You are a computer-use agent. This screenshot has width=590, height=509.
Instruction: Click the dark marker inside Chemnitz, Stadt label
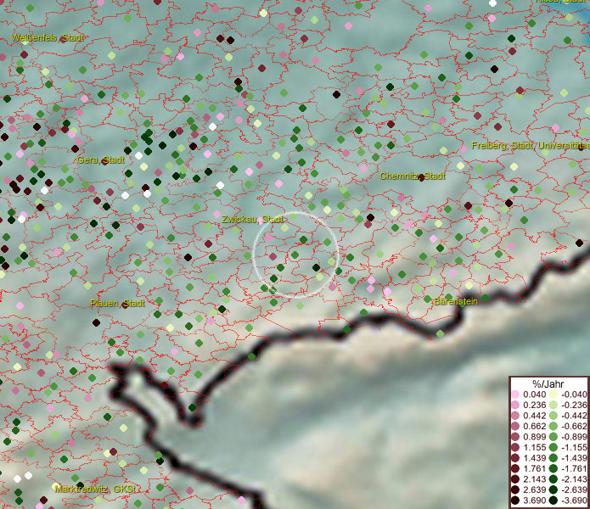point(421,177)
